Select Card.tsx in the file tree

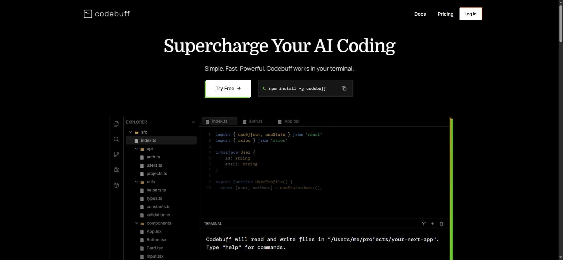pyautogui.click(x=155, y=248)
